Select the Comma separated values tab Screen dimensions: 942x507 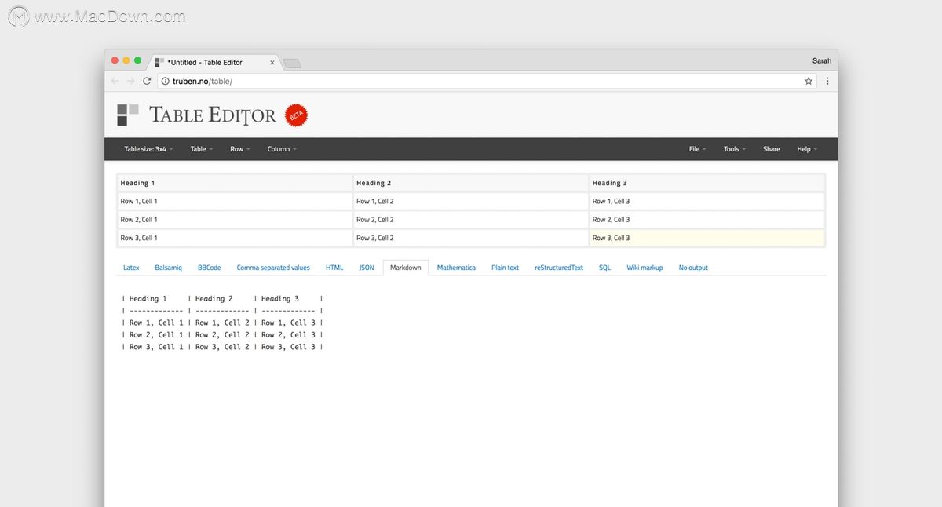click(x=273, y=268)
